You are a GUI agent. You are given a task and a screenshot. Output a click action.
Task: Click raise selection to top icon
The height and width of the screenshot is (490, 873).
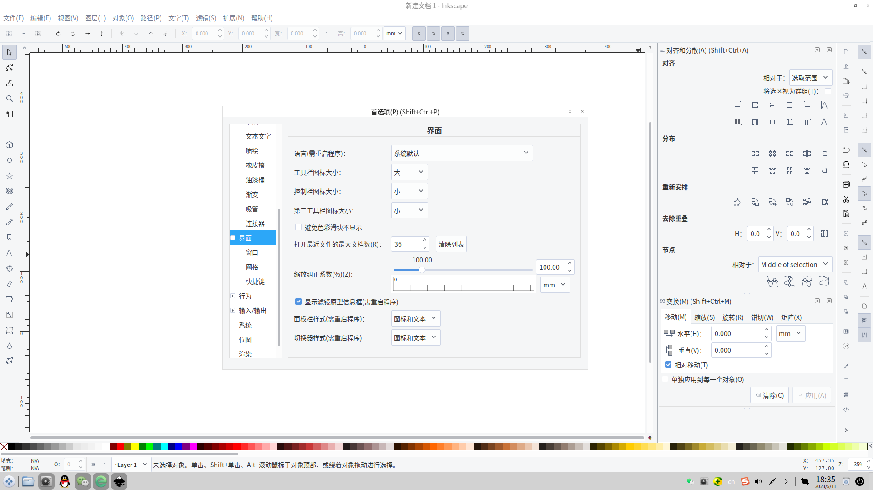pos(165,34)
